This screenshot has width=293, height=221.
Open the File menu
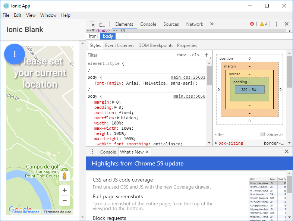[6, 15]
